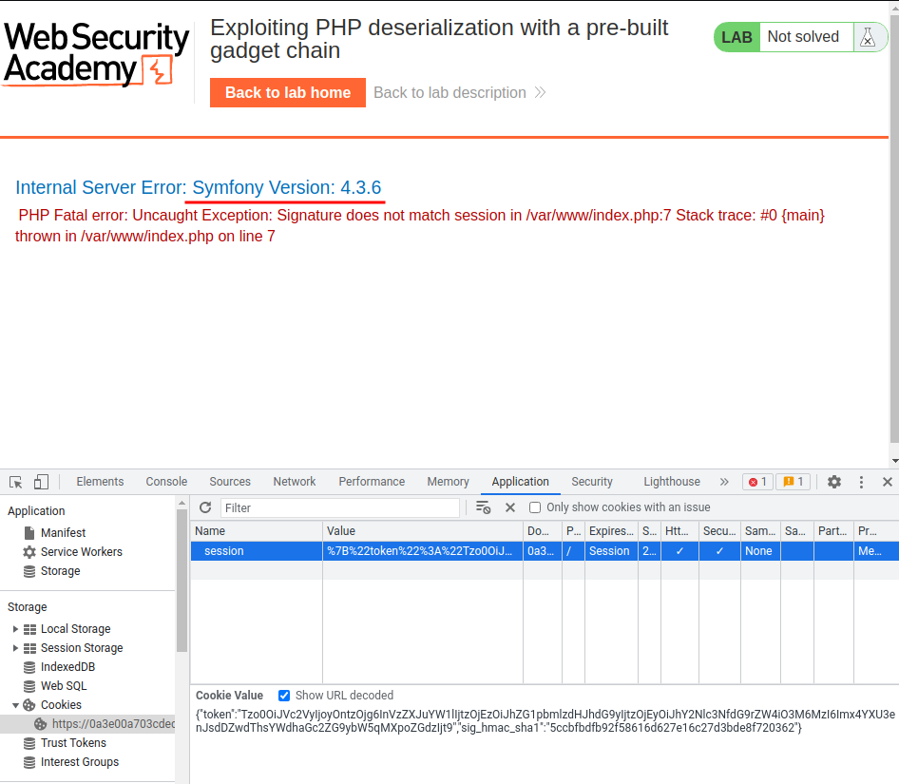Click session cookie value cell
This screenshot has height=784, width=899.
point(423,551)
